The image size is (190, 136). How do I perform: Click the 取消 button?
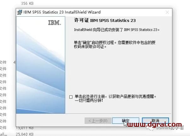pos(155,121)
